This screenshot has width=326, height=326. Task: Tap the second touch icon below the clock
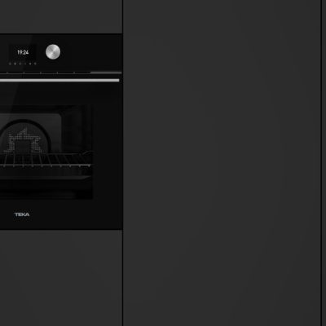pos(15,64)
